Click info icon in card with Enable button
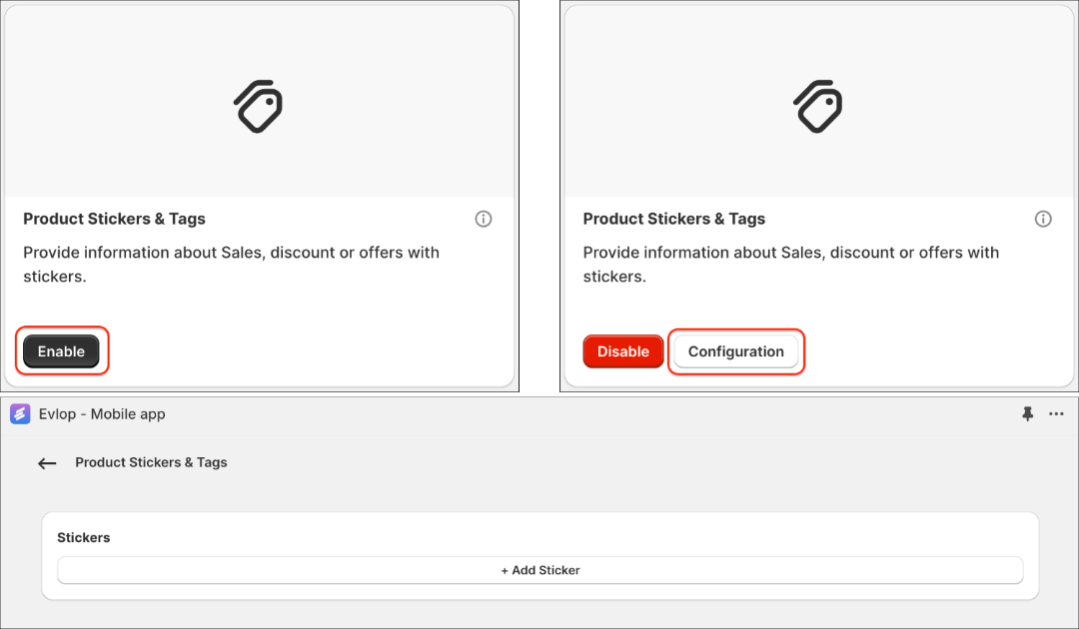 484,219
